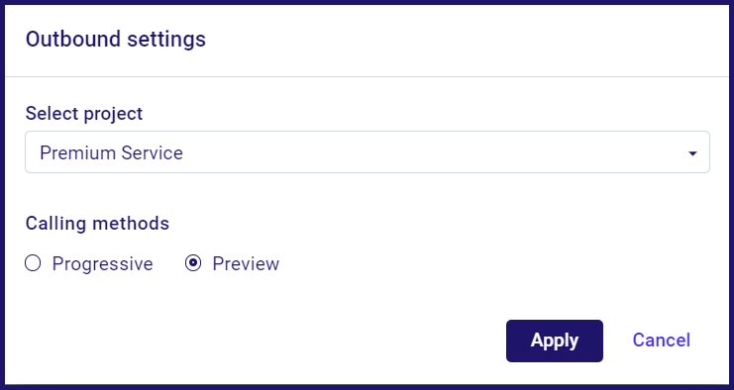
Task: Click the Progressive label text
Action: [x=102, y=263]
